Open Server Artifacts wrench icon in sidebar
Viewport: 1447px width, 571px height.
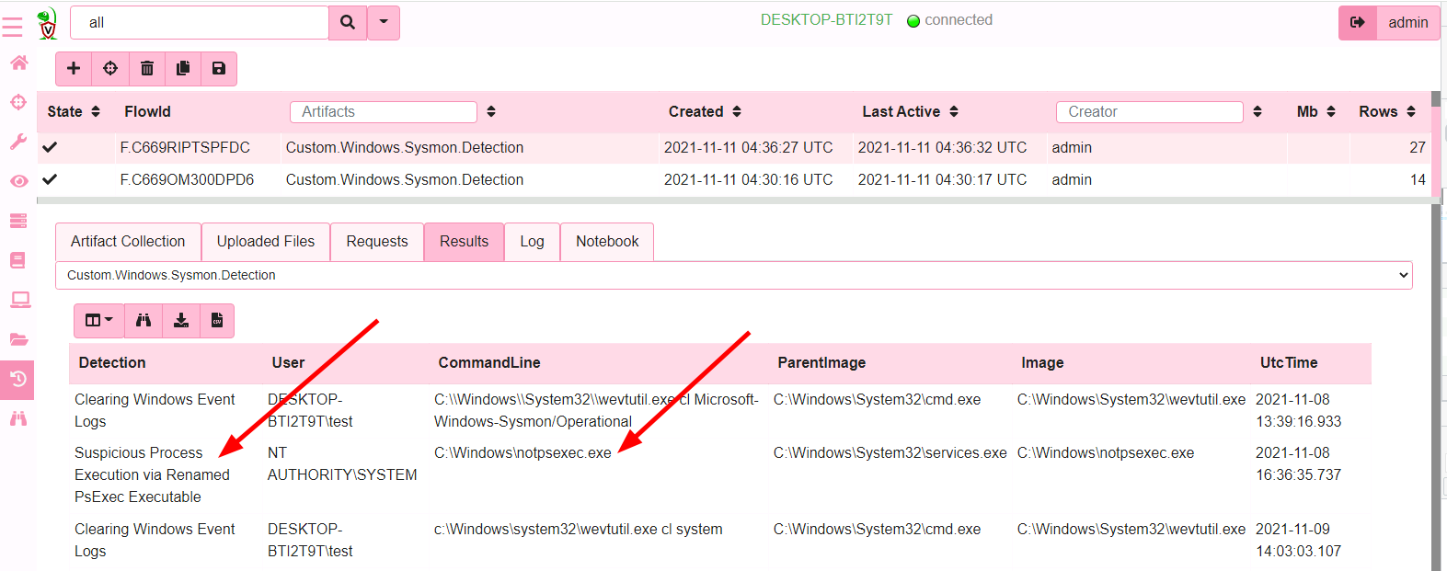[x=18, y=142]
